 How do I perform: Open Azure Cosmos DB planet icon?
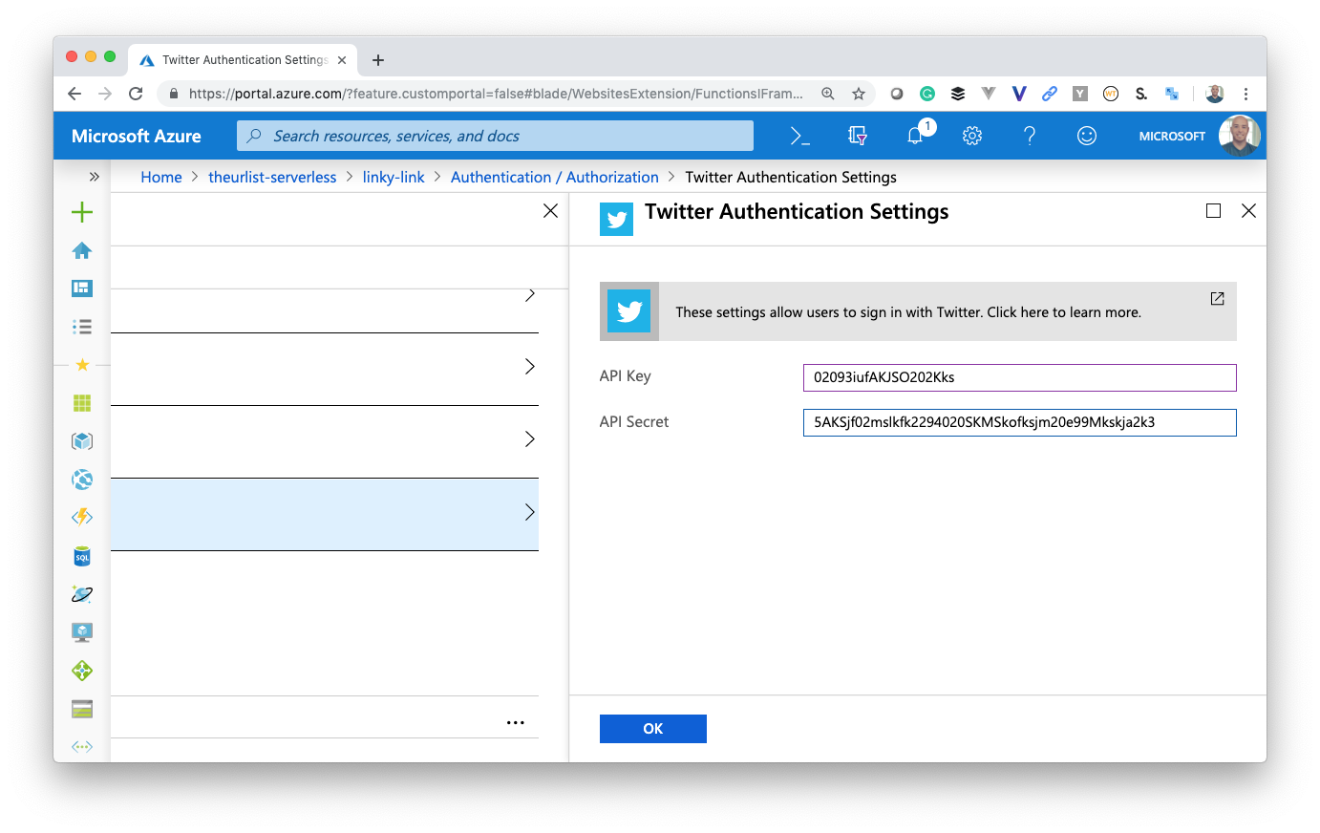coord(82,594)
